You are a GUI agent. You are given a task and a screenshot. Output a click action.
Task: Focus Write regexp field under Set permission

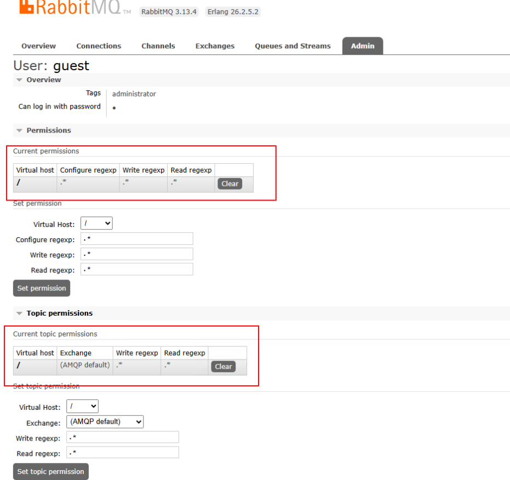click(136, 254)
